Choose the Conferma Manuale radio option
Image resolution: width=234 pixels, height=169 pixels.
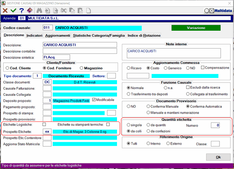tap(149, 107)
